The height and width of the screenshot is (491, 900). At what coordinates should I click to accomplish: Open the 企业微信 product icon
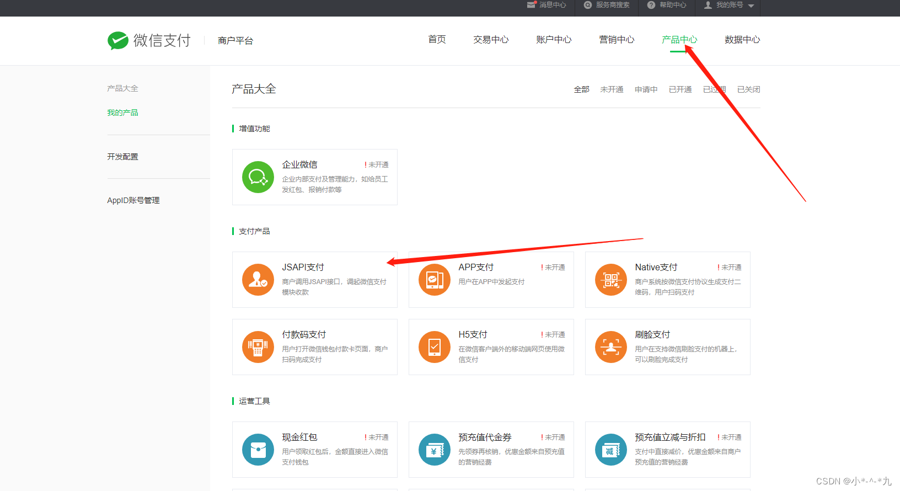pyautogui.click(x=258, y=177)
